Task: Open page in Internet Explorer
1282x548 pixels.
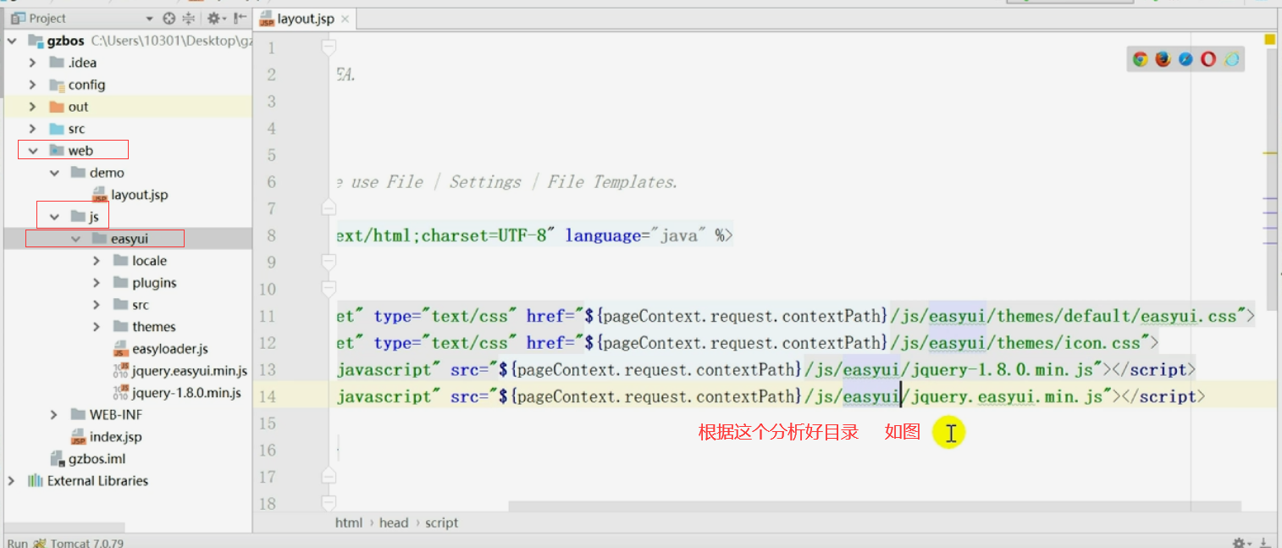Action: click(x=1231, y=59)
